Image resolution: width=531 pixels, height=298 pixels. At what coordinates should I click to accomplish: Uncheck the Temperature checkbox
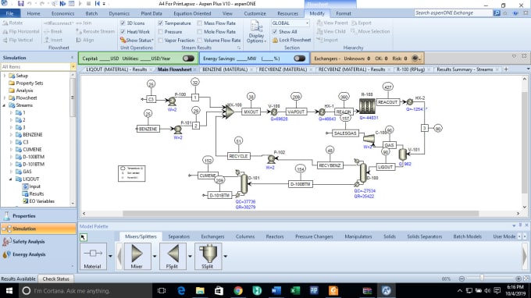(x=161, y=23)
